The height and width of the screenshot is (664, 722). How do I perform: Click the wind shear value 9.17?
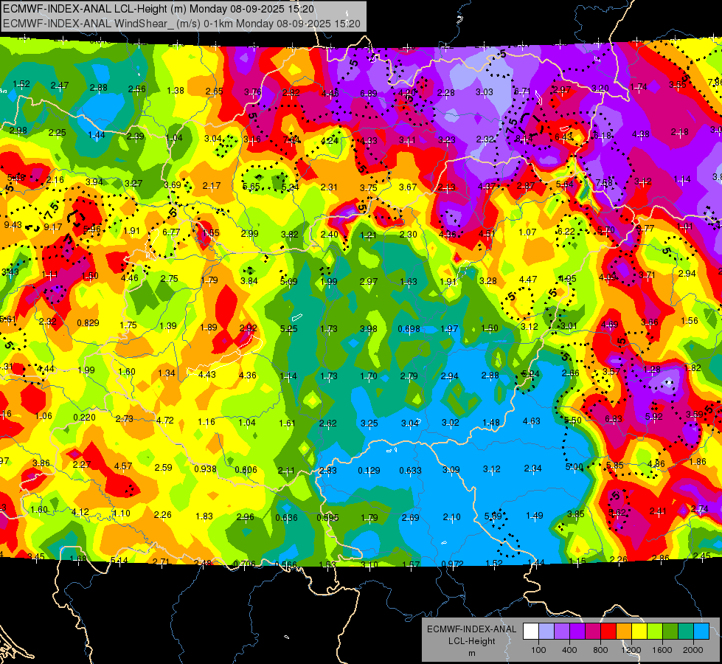(x=53, y=227)
